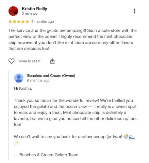
Task: Click the gelato cup emoji
Action: click(x=126, y=137)
